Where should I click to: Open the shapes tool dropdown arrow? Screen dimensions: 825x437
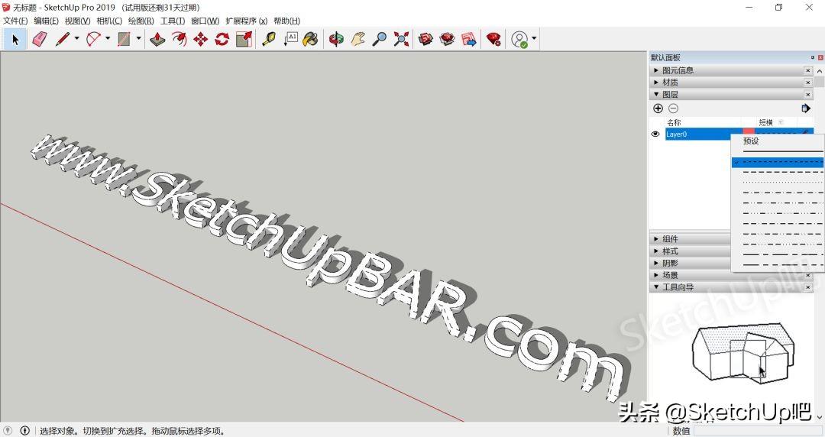tap(139, 38)
